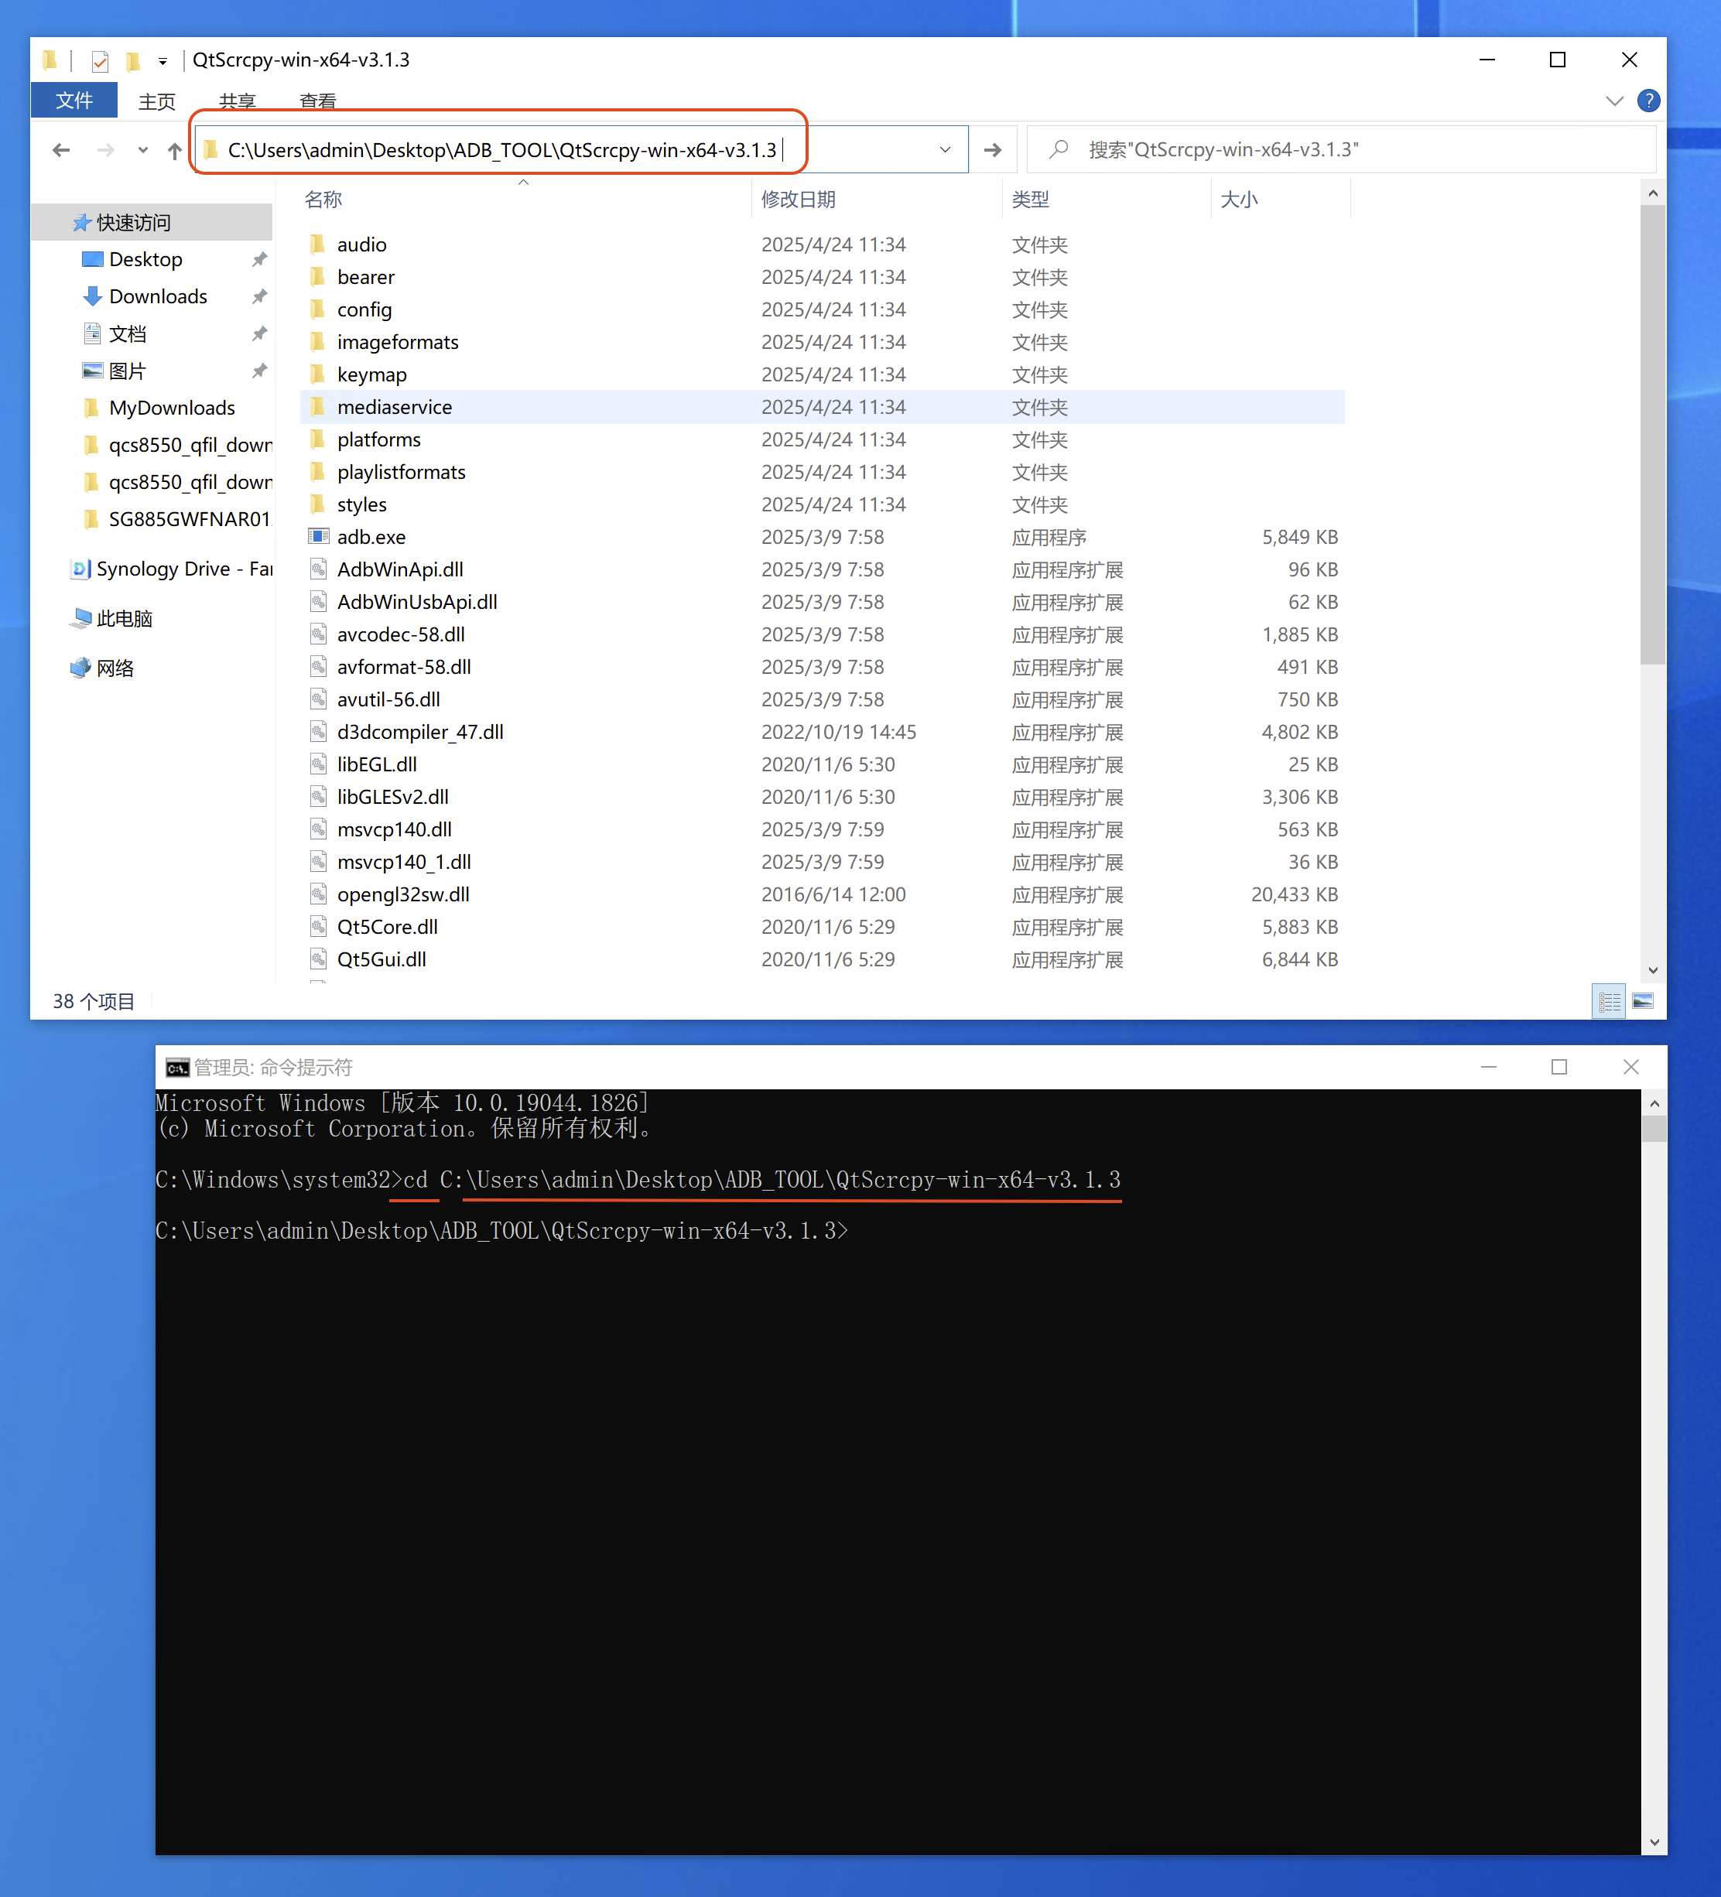Sort by 类型 column header
1721x1897 pixels.
(x=1030, y=200)
